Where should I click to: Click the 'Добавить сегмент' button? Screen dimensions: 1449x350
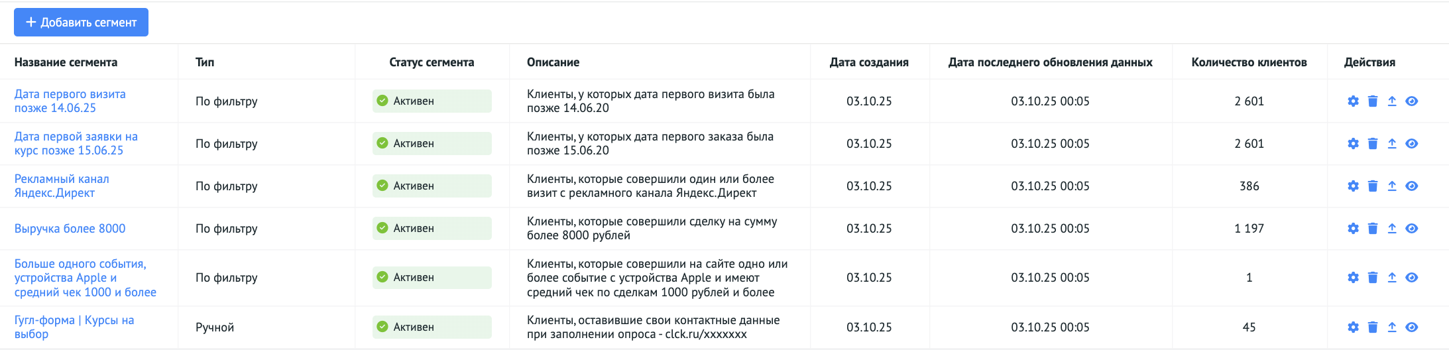pos(81,23)
